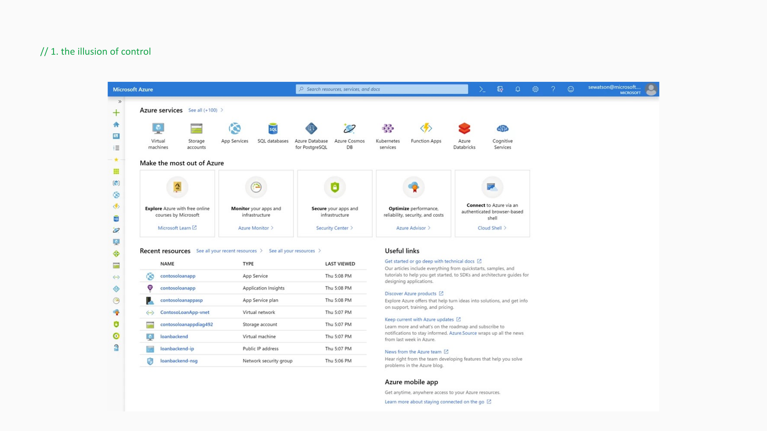767x431 pixels.
Task: Open Azure Database for PostgreSQL service
Action: coord(311,136)
